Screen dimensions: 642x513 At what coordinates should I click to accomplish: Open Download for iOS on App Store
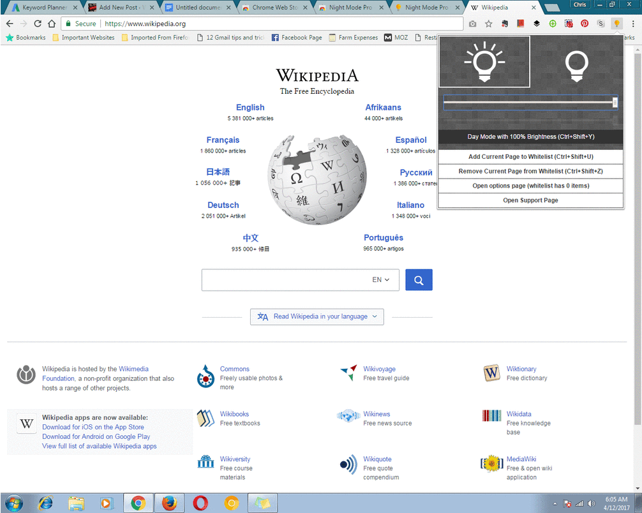(93, 427)
